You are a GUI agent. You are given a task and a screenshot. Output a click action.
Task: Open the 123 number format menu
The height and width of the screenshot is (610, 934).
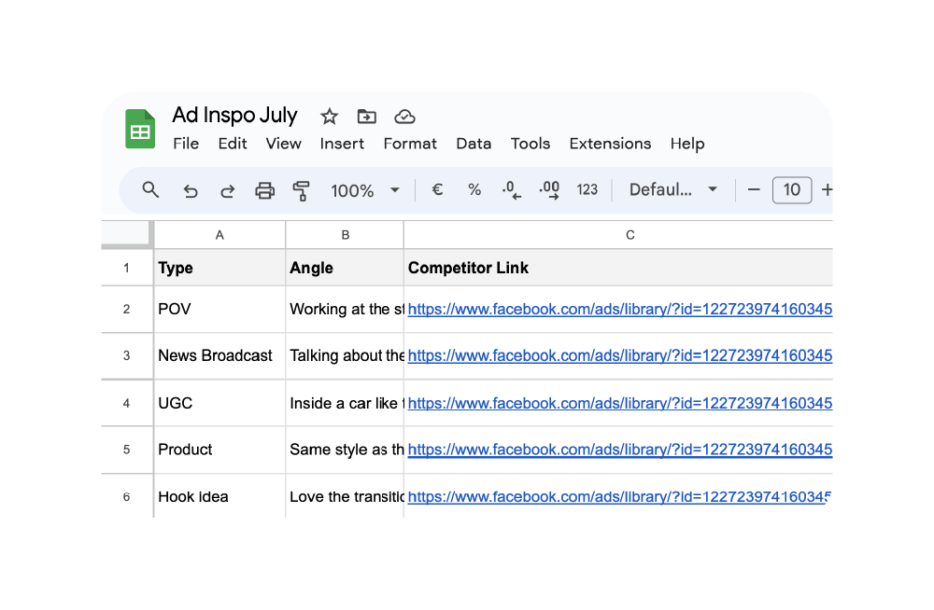(587, 190)
